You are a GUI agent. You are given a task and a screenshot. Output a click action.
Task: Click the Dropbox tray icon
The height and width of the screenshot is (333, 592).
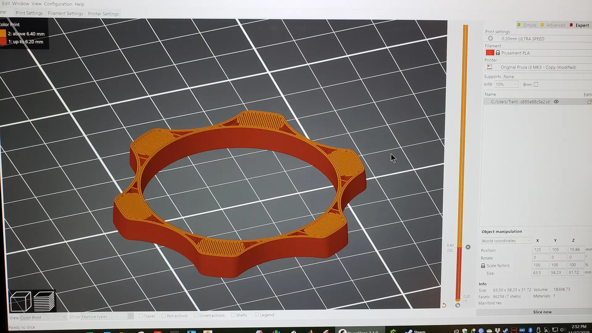[497, 331]
